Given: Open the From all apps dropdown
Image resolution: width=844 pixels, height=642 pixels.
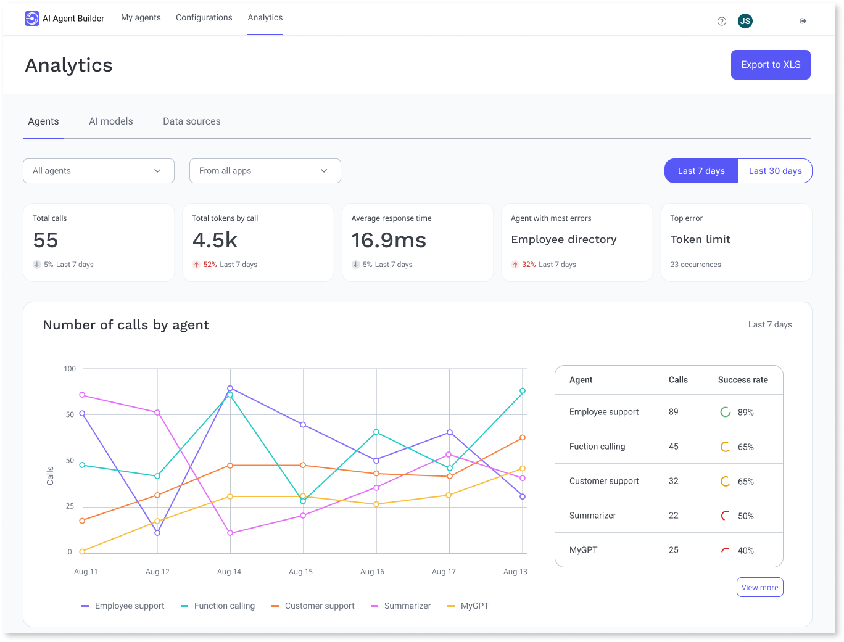Looking at the screenshot, I should point(265,171).
